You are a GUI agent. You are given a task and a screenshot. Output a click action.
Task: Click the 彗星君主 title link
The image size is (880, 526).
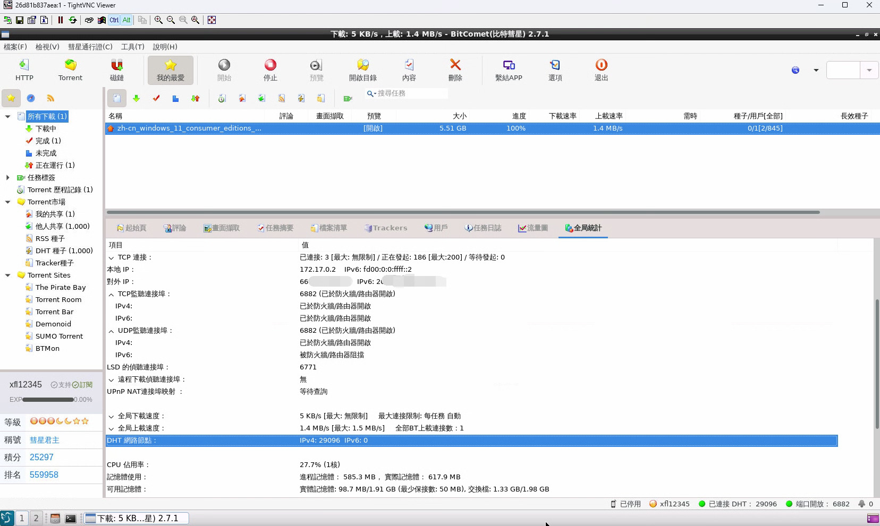click(x=45, y=440)
